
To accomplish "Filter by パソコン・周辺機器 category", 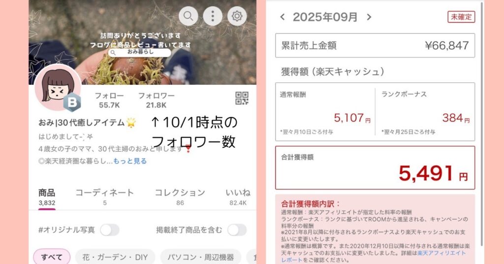I will tap(201, 257).
